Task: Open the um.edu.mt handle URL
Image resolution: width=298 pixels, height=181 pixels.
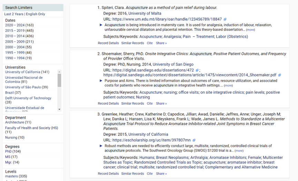Action: click(x=167, y=19)
